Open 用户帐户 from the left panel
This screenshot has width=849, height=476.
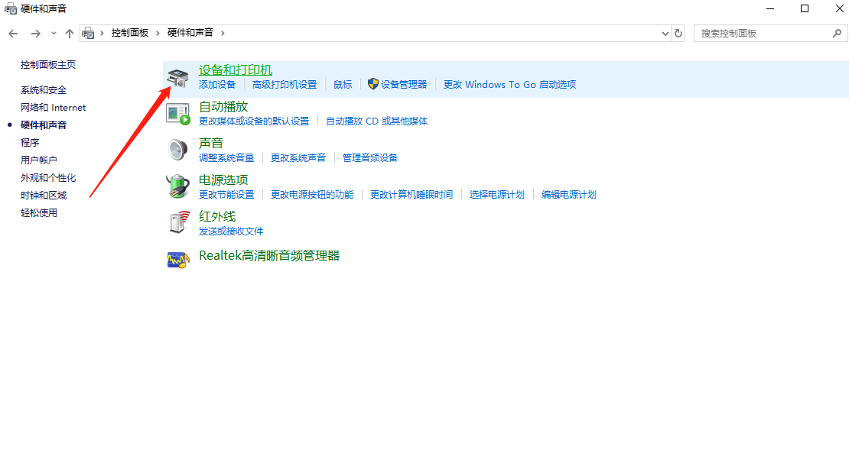tap(38, 160)
